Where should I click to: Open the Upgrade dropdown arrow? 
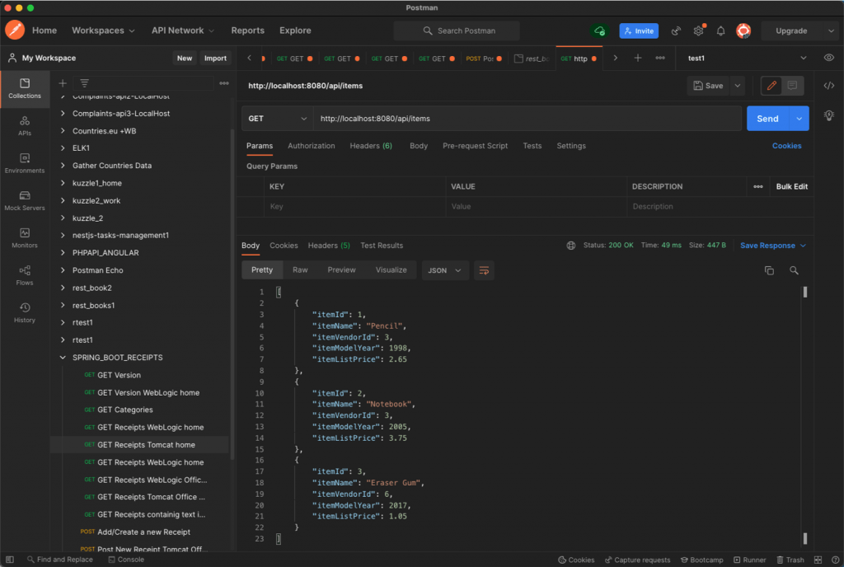coord(831,30)
